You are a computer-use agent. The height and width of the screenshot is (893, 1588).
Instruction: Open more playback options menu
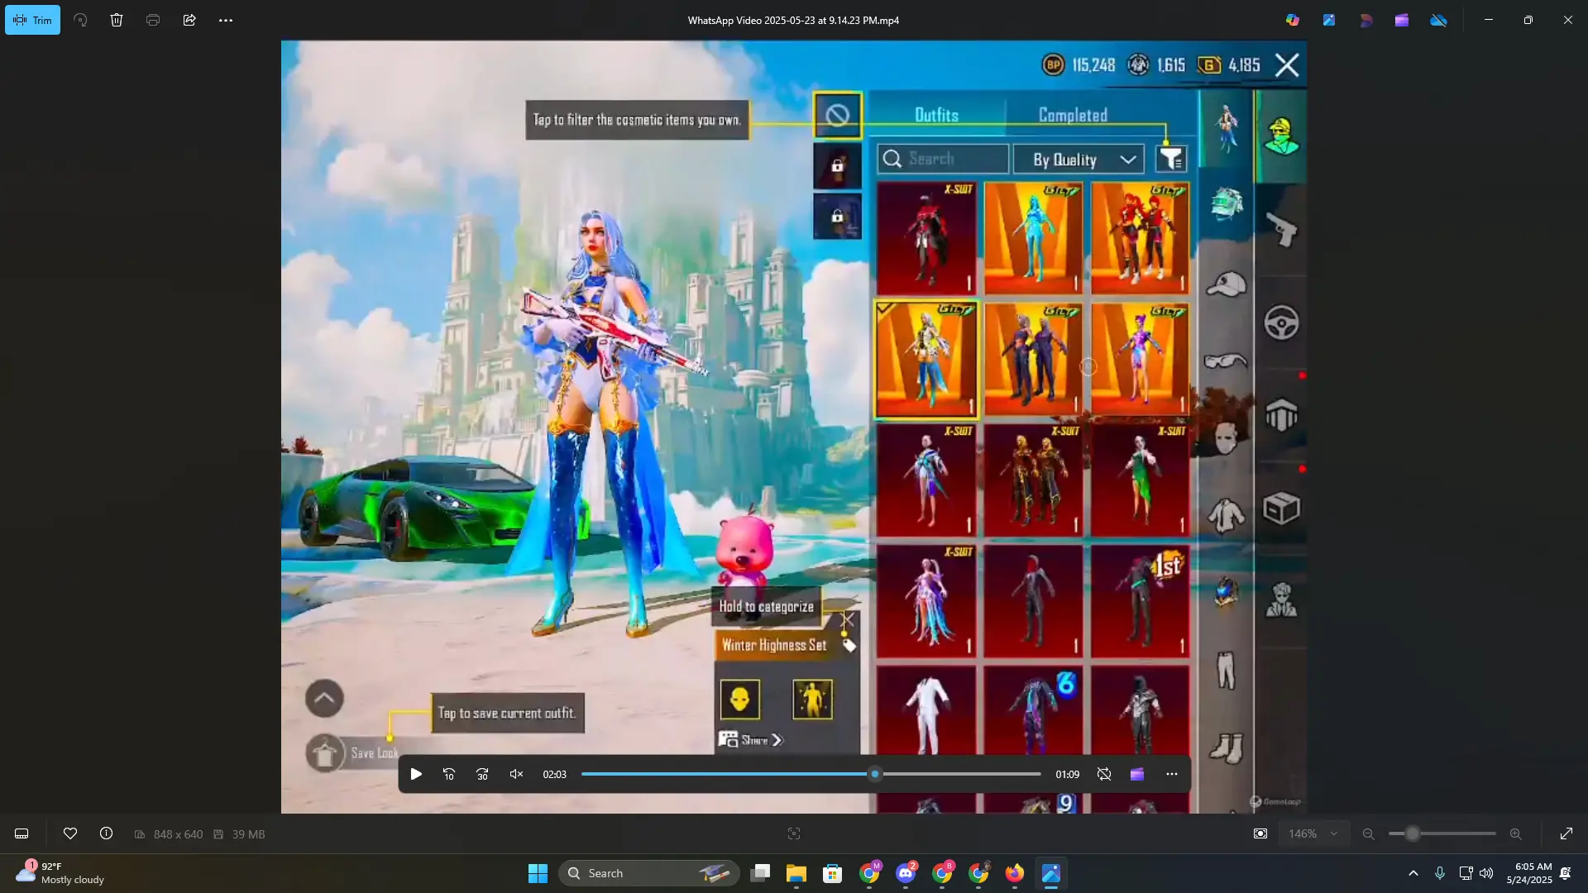(1172, 774)
